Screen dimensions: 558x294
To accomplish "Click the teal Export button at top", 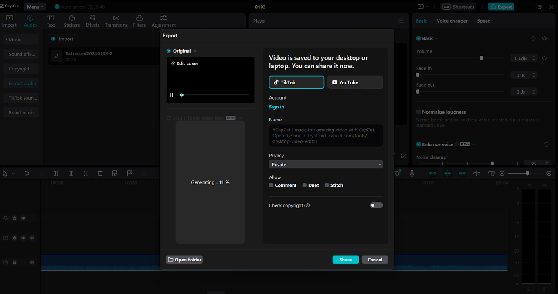I will 501,7.
